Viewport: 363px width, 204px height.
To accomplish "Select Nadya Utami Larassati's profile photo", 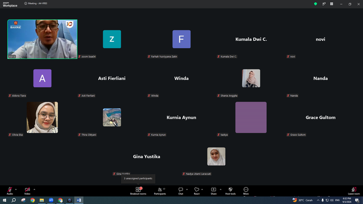I will click(216, 156).
